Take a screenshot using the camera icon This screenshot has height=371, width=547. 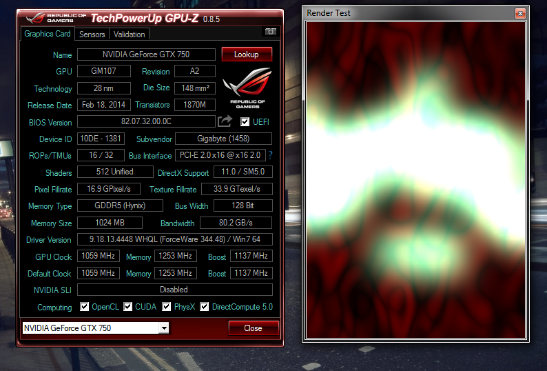(x=270, y=32)
